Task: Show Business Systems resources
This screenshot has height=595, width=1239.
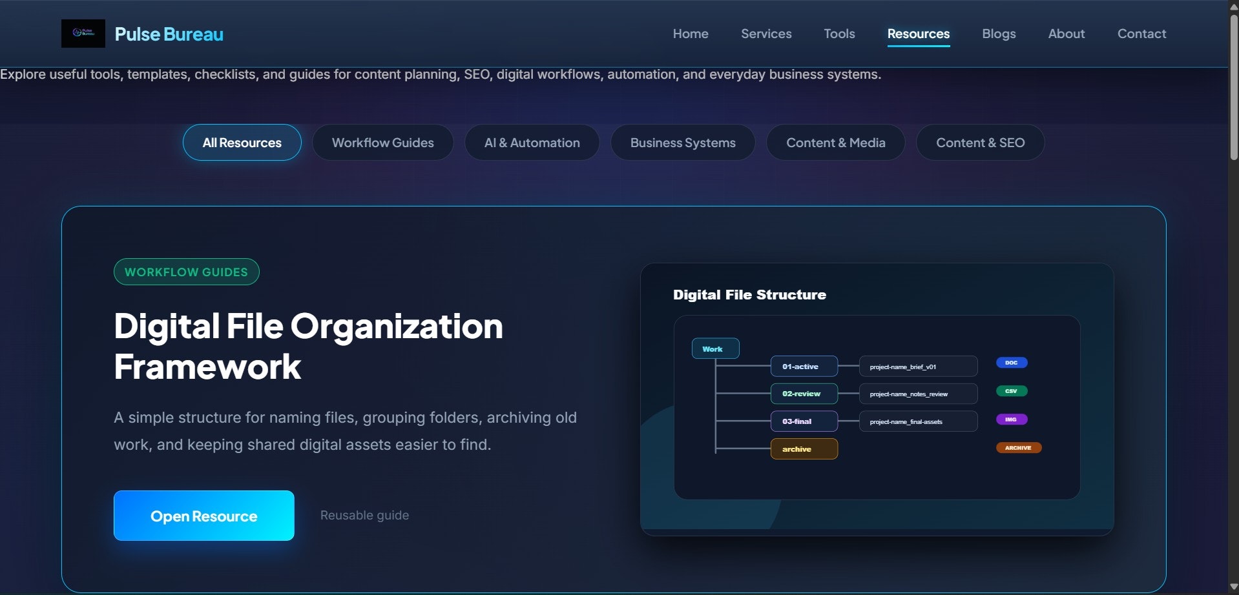Action: 683,143
